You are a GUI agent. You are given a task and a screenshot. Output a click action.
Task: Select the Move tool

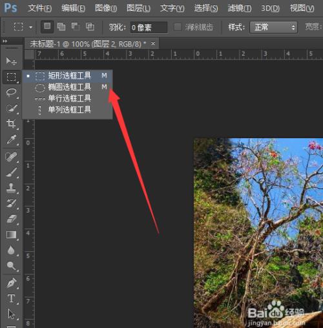tap(11, 61)
